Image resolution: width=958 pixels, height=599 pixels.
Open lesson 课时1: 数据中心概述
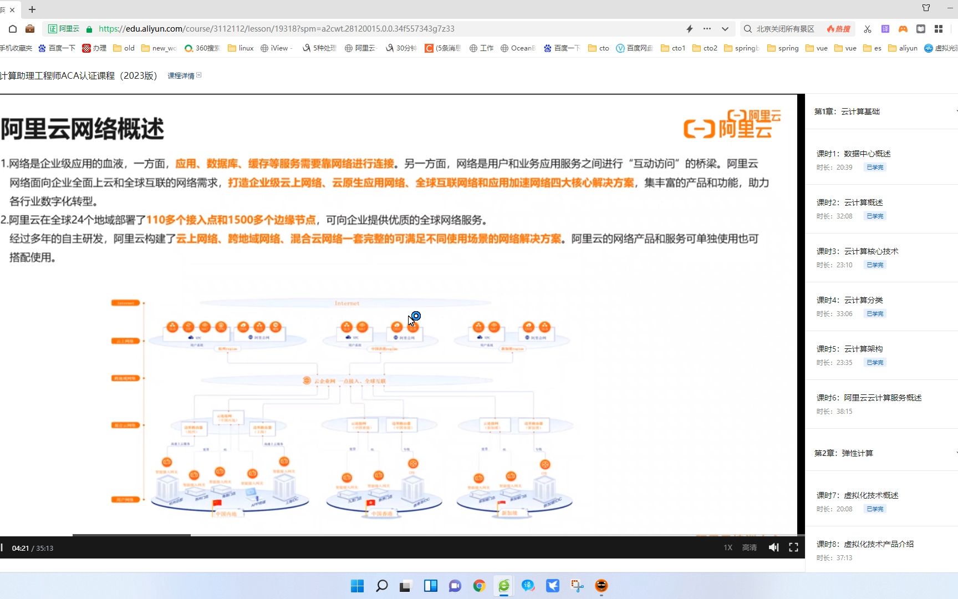tap(881, 160)
